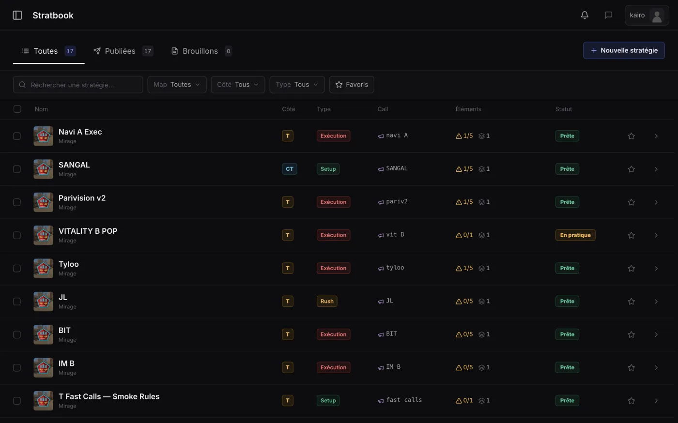678x423 pixels.
Task: Focus the Rechercher une stratégie search field
Action: [x=78, y=85]
